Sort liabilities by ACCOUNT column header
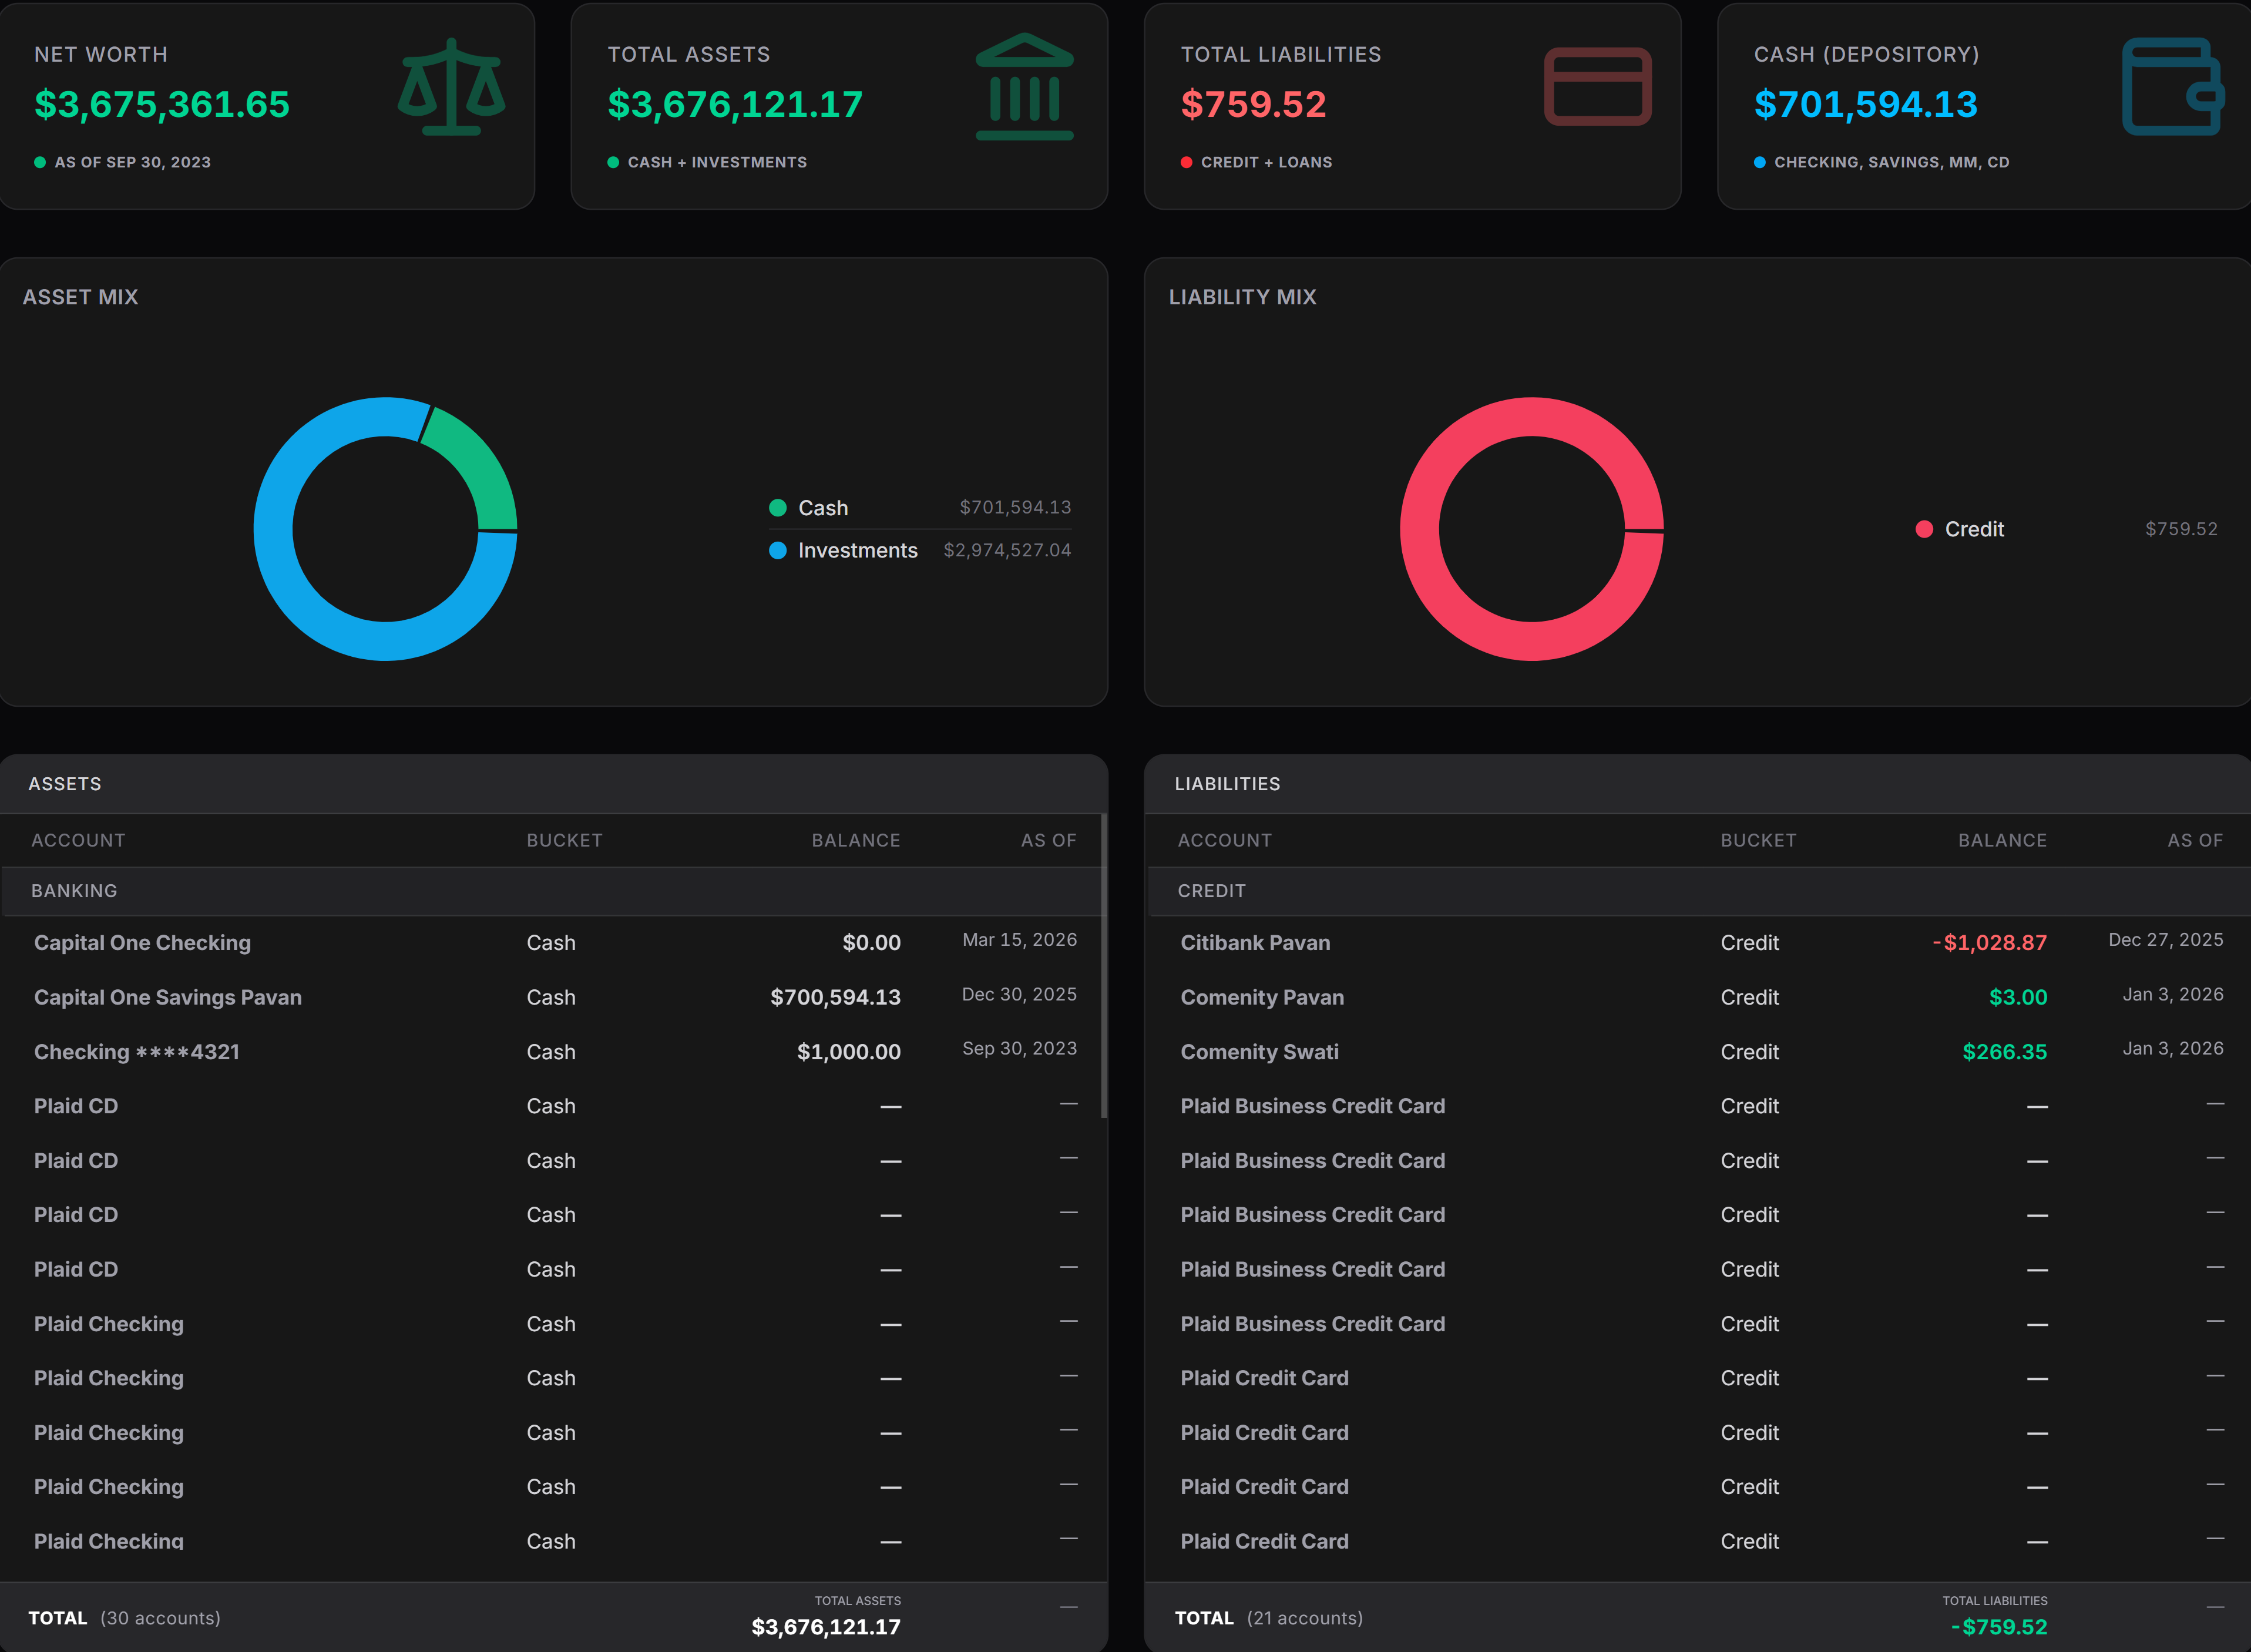The image size is (2251, 1652). 1225,840
